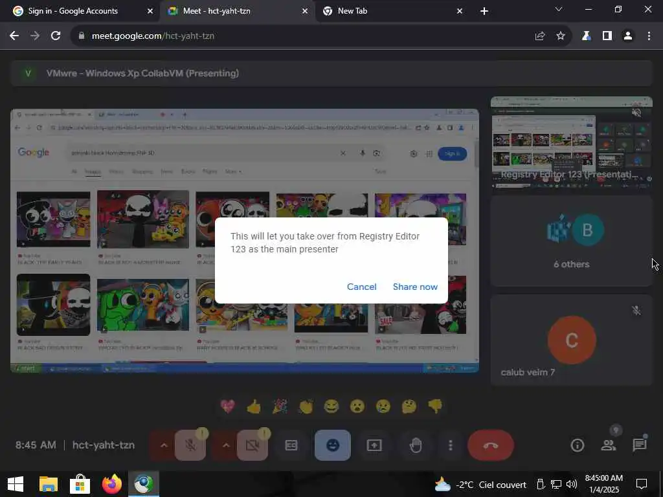The height and width of the screenshot is (497, 663).
Task: Go back with browser back arrow
Action: [14, 36]
